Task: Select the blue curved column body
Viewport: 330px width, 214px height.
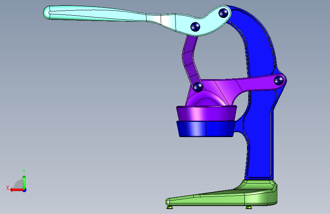Action: point(260,126)
